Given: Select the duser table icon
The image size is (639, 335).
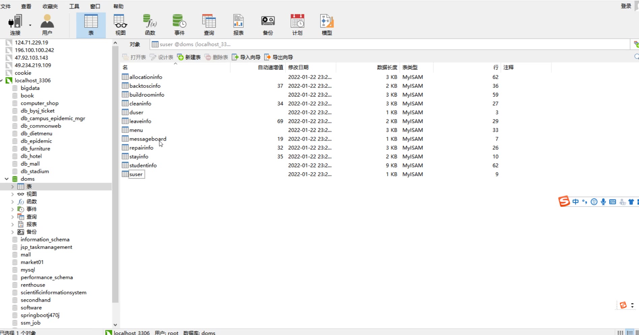Looking at the screenshot, I should [125, 112].
